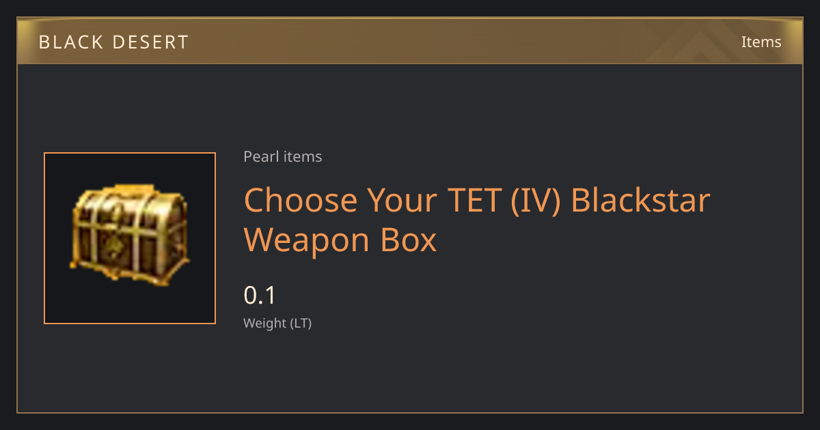Click the Blackstar word in the title
Image resolution: width=820 pixels, height=430 pixels.
641,200
